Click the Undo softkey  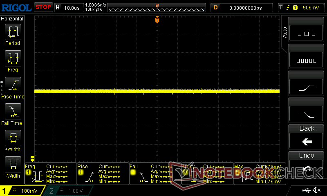pos(306,165)
